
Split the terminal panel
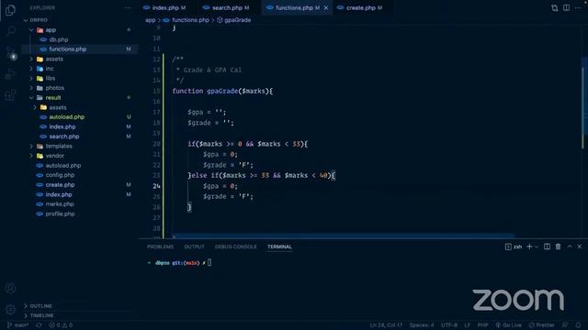click(x=548, y=247)
